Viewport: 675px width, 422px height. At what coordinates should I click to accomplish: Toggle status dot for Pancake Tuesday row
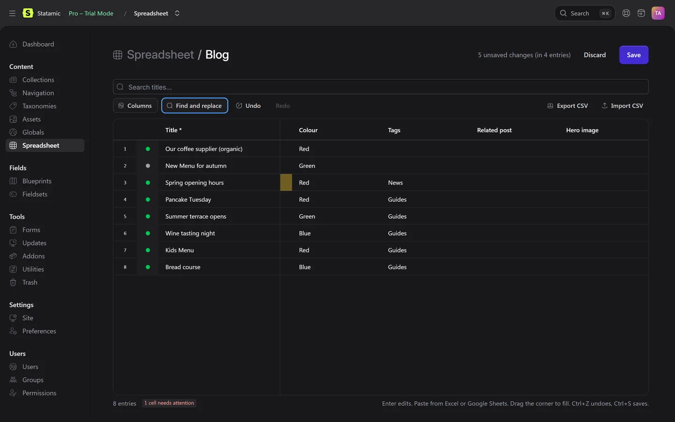tap(148, 199)
